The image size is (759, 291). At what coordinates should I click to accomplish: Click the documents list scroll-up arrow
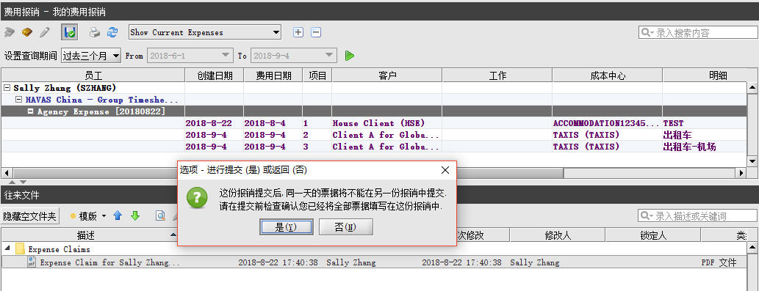tap(753, 248)
